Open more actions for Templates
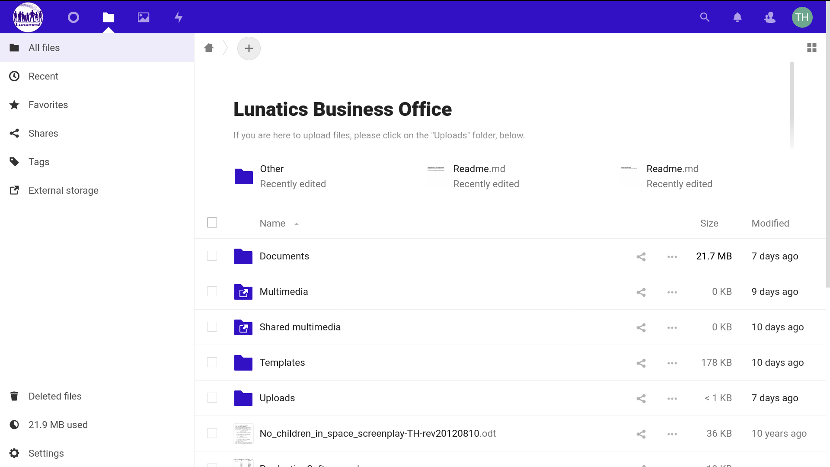 (672, 363)
